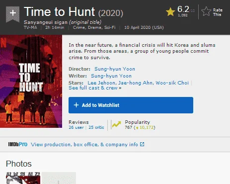The image size is (230, 184).
Task: Click the Add to Watchlist button
Action: point(131,105)
